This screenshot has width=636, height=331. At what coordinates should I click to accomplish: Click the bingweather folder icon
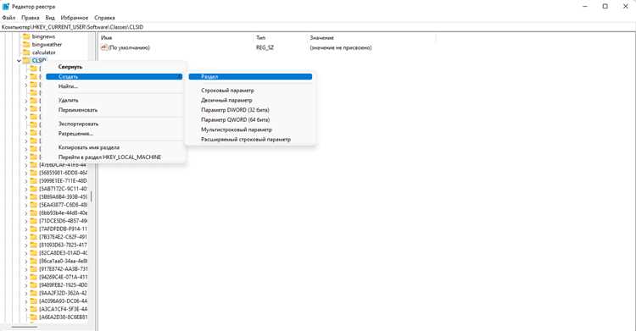[x=26, y=45]
